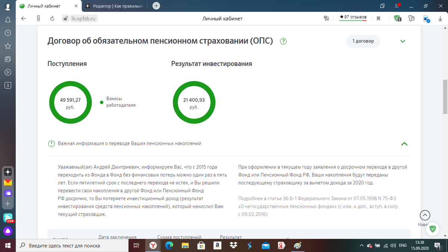
Task: Collapse the important pension transfer information
Action: [404, 144]
